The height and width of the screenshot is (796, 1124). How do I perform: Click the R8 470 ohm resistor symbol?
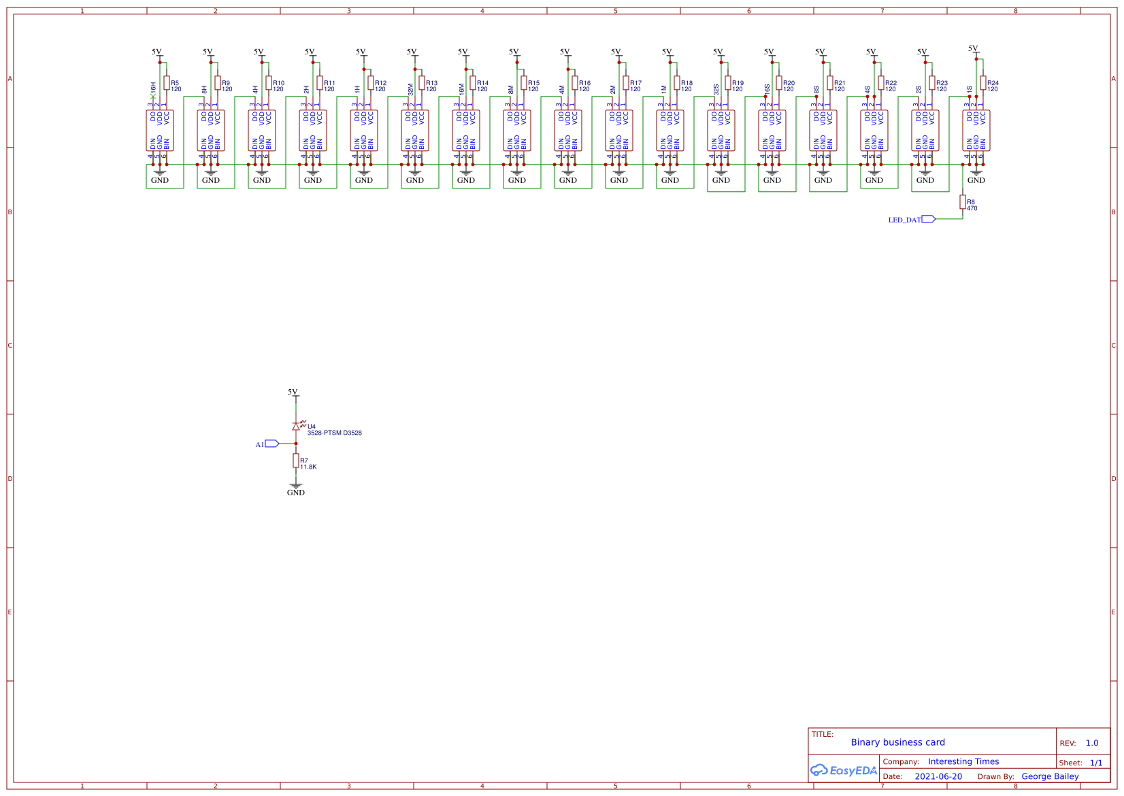click(x=963, y=202)
